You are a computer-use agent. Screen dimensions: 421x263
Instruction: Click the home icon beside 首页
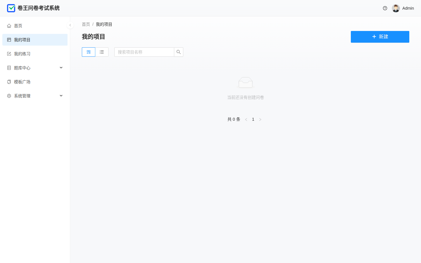click(9, 26)
